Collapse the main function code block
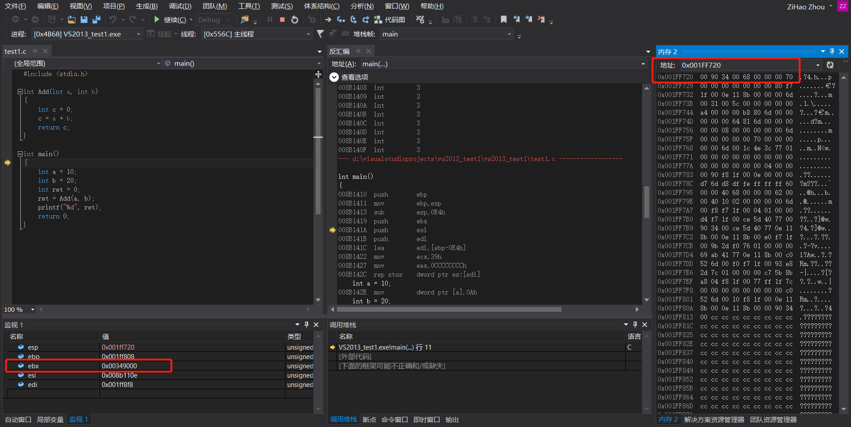The height and width of the screenshot is (427, 851). [x=20, y=154]
